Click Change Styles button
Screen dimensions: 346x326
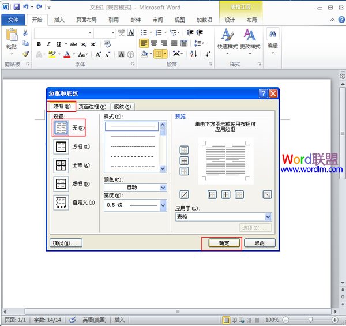click(250, 41)
